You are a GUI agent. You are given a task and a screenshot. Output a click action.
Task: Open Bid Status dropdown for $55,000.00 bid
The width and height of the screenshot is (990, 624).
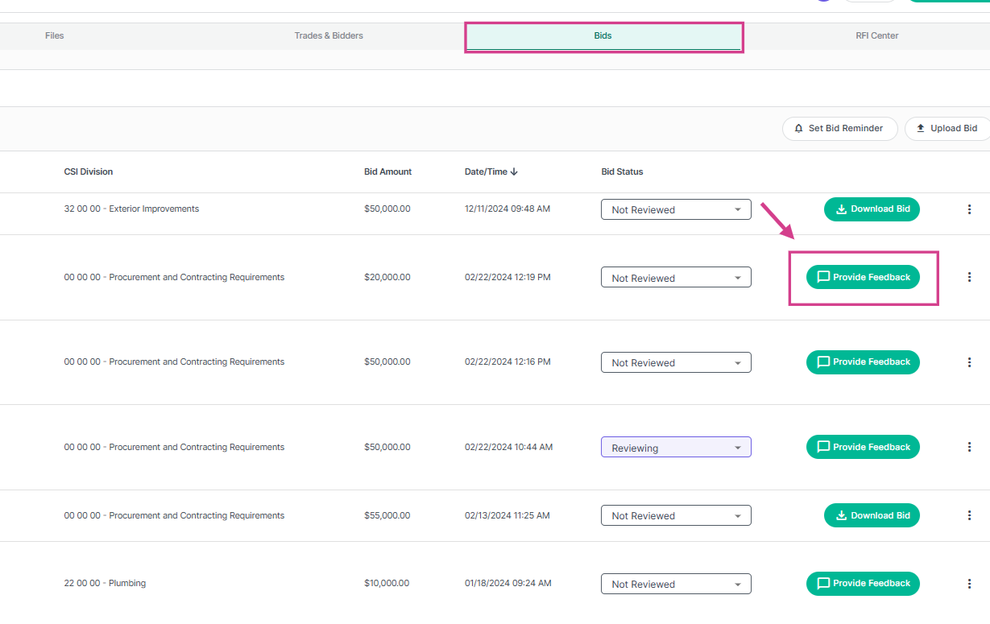[x=676, y=515]
